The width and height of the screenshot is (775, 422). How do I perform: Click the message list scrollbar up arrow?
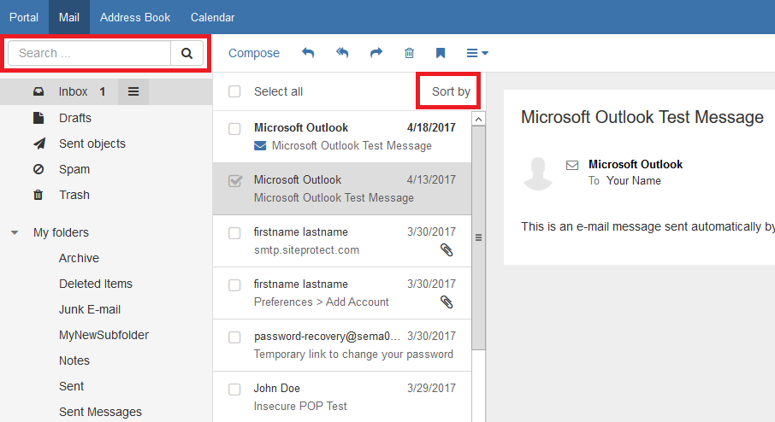(x=478, y=119)
